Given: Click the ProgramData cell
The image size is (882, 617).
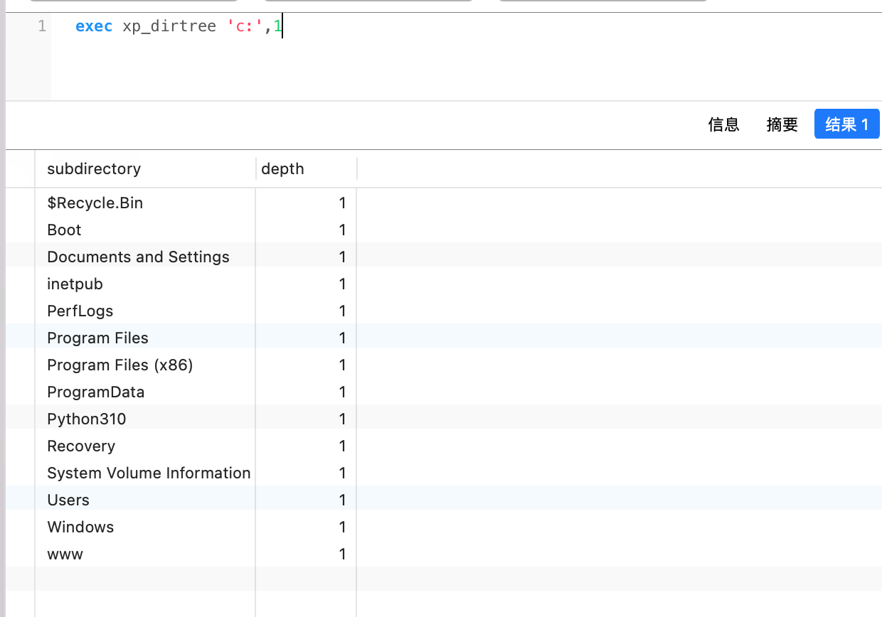Looking at the screenshot, I should pyautogui.click(x=95, y=392).
